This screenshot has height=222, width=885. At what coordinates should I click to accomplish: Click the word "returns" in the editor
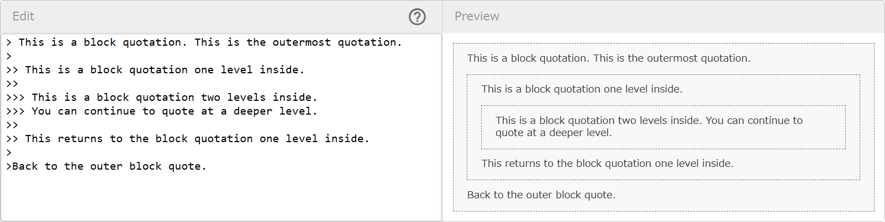click(x=80, y=139)
